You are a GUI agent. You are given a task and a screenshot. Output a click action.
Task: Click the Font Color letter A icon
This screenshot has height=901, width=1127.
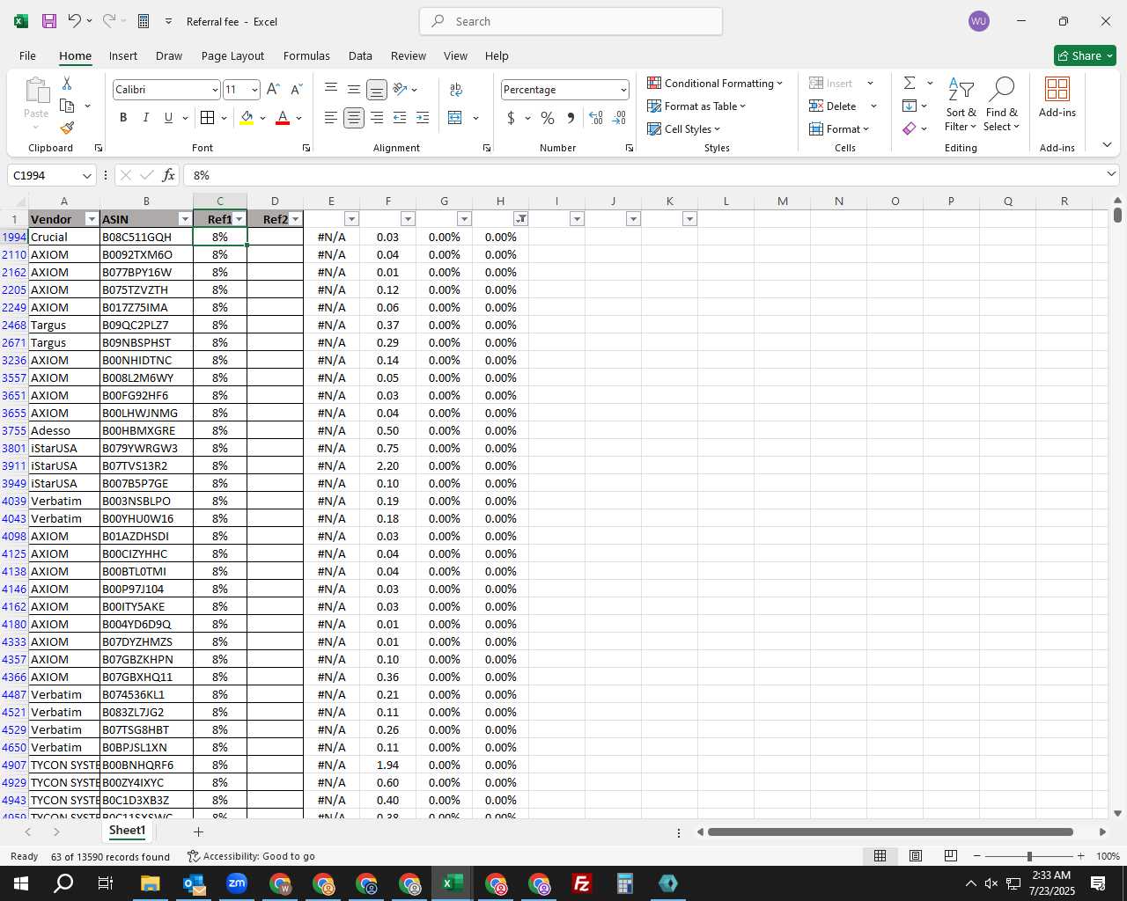[283, 117]
